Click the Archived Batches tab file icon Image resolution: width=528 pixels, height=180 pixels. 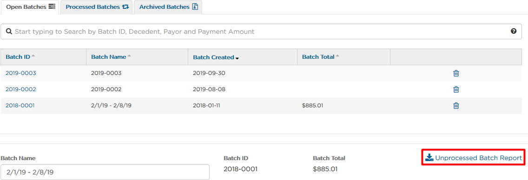pyautogui.click(x=195, y=6)
